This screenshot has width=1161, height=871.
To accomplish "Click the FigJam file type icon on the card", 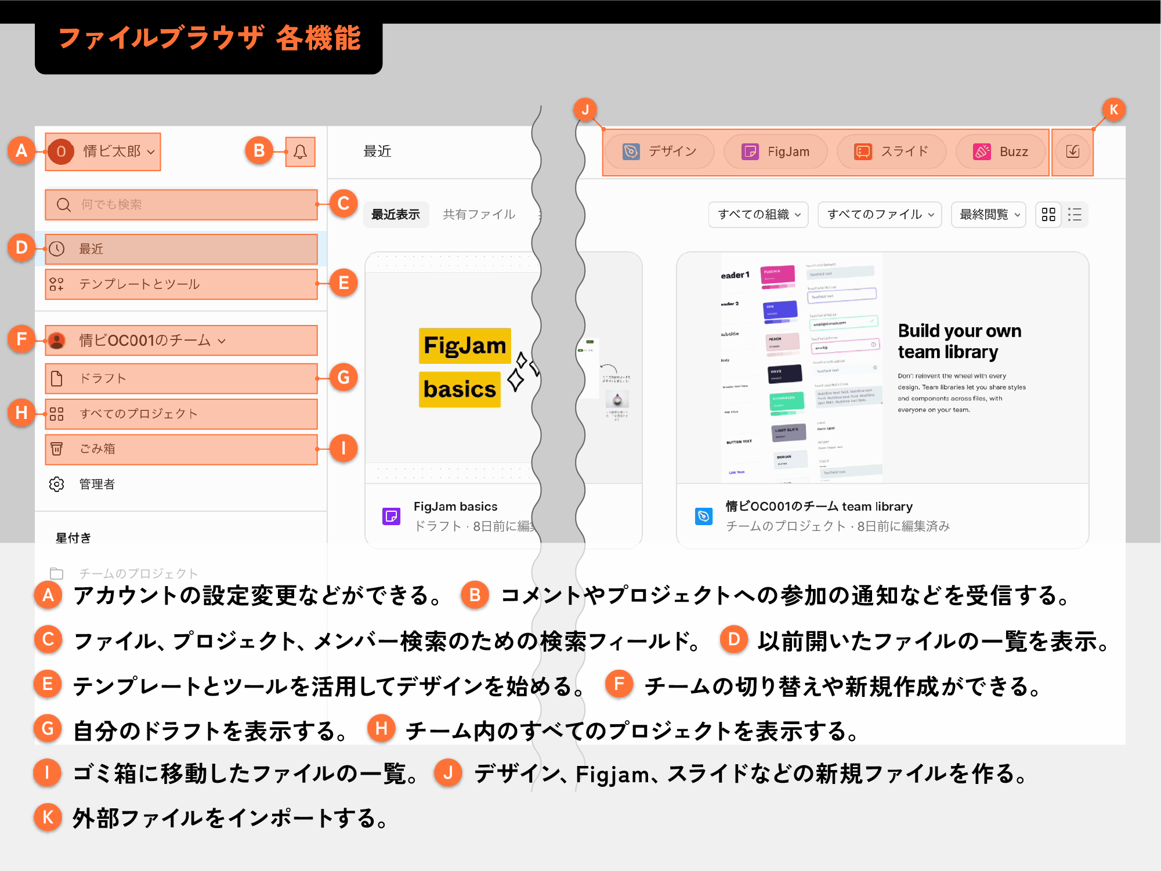I will pyautogui.click(x=391, y=516).
